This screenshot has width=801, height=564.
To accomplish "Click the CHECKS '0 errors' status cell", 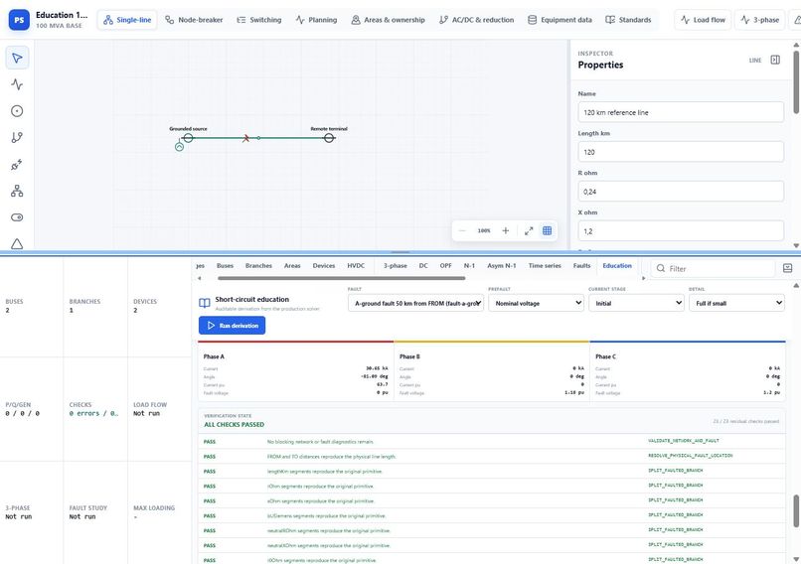I will point(95,409).
